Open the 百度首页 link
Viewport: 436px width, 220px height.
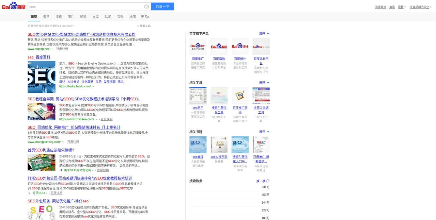point(380,7)
